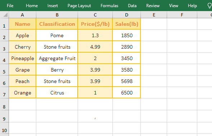Select the Peach cell
The width and height of the screenshot is (212, 136).
point(22,81)
